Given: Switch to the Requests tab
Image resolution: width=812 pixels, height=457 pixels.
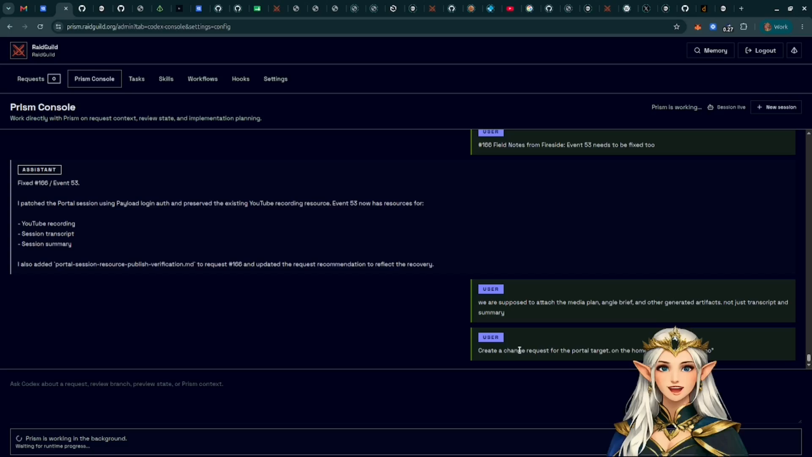Looking at the screenshot, I should point(38,79).
